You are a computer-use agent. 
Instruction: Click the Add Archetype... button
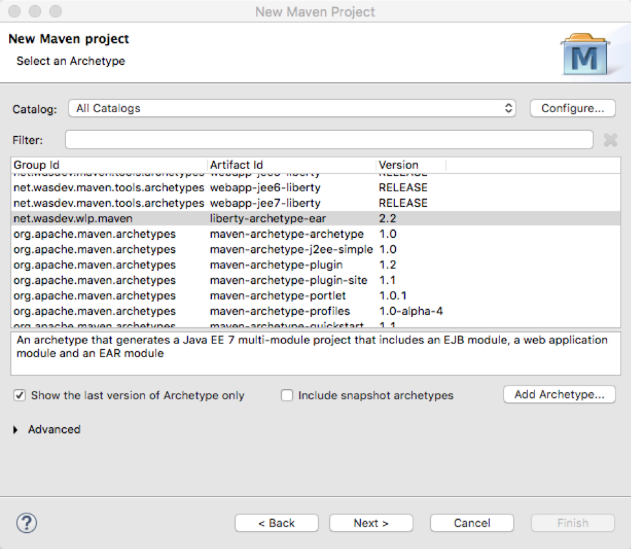point(559,395)
